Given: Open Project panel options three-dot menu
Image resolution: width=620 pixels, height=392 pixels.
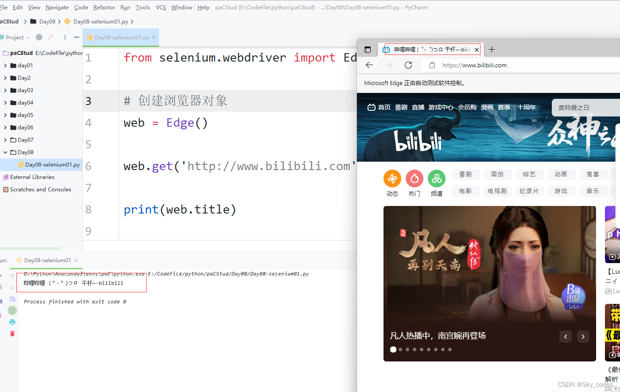Looking at the screenshot, I should click(65, 37).
